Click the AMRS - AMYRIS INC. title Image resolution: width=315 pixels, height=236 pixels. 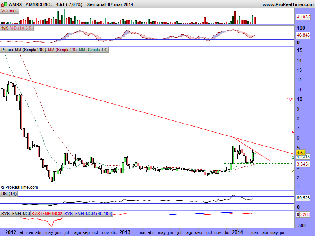point(30,4)
